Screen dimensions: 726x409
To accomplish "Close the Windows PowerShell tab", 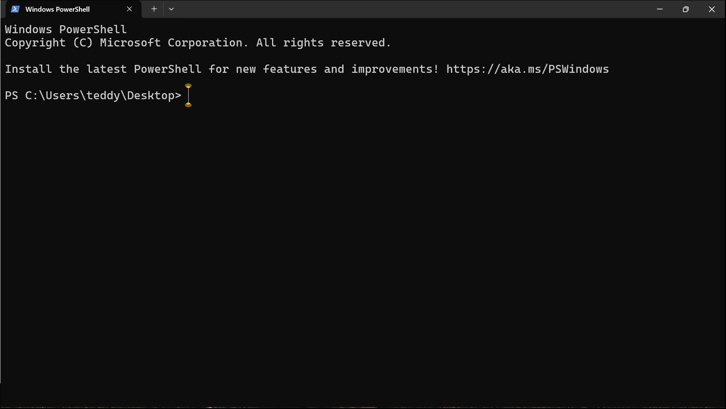I will click(x=129, y=9).
